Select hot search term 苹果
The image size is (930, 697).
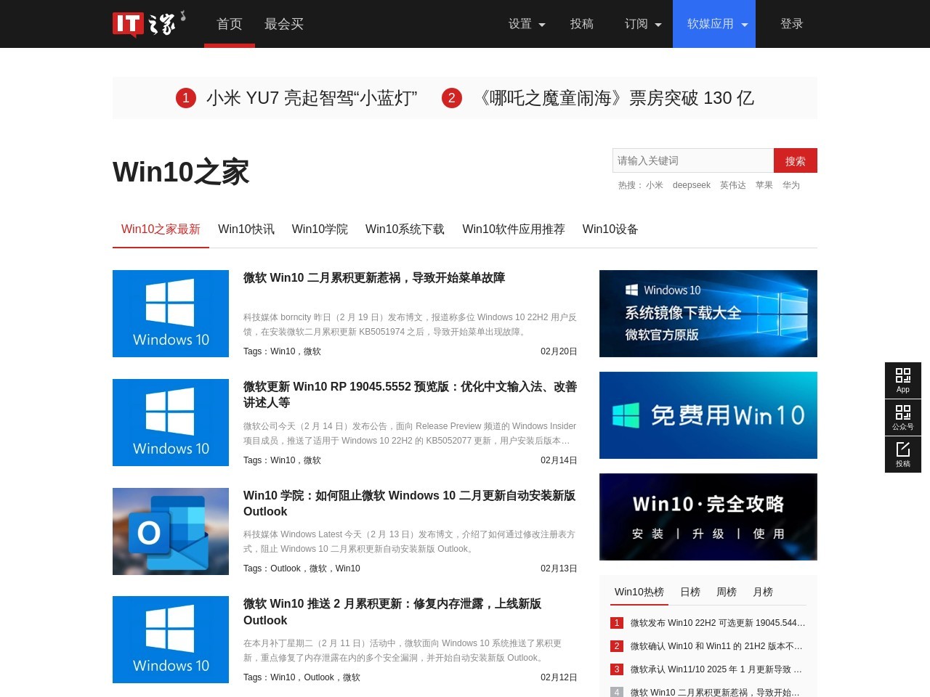point(764,185)
